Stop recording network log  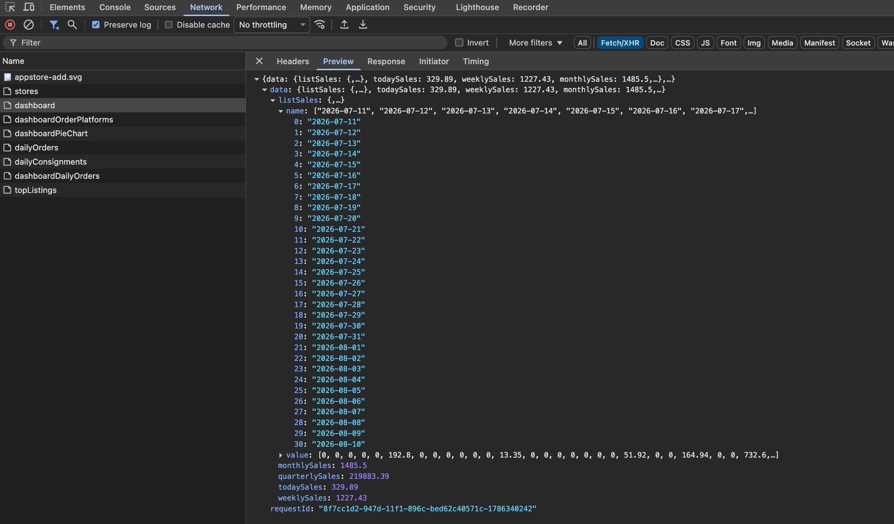click(10, 25)
